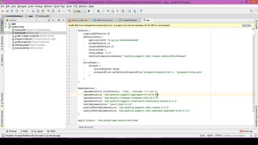
Task: Expand the app module tree node
Action: point(6,24)
